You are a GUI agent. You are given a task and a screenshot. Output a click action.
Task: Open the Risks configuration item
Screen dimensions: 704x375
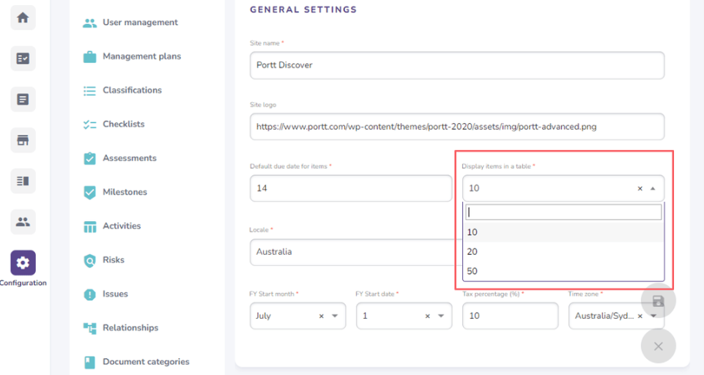click(114, 260)
